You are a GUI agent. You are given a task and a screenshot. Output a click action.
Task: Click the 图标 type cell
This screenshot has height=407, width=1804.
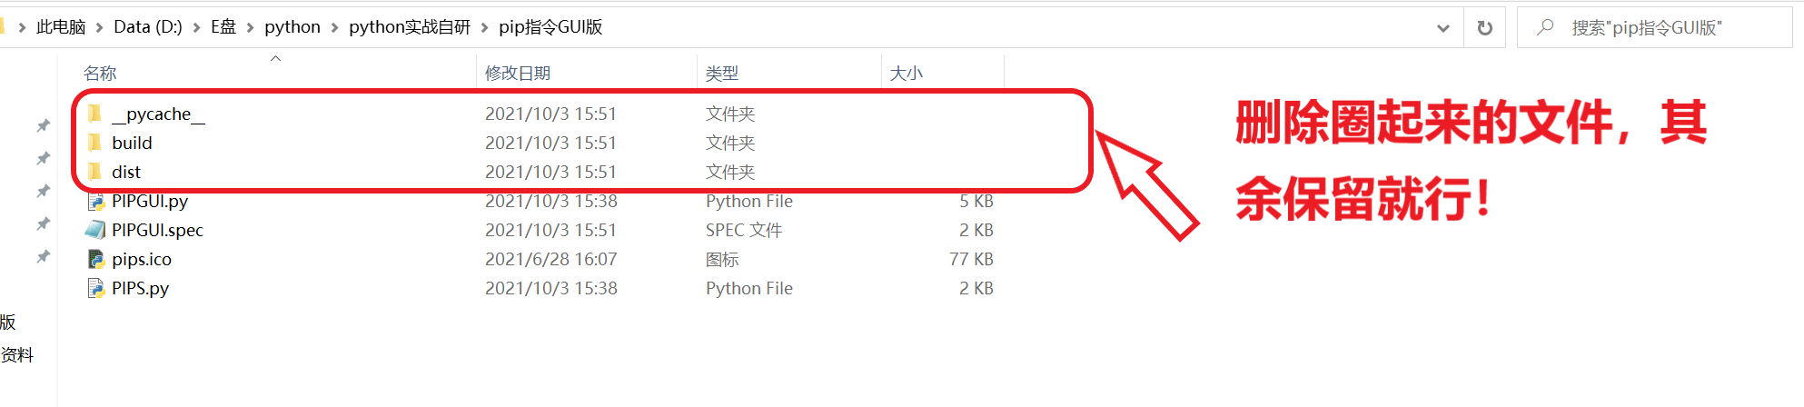tap(722, 259)
